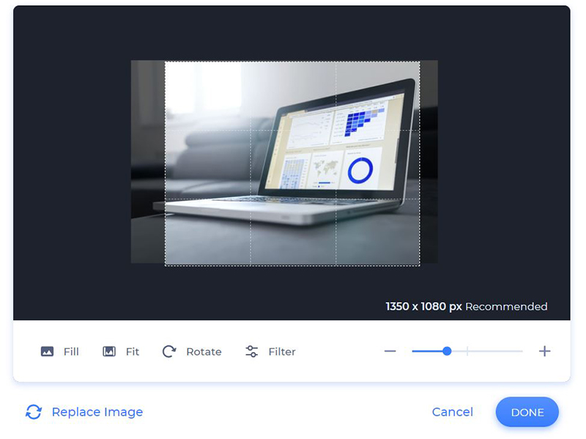Click the Cancel option
This screenshot has width=586, height=439.
click(452, 412)
